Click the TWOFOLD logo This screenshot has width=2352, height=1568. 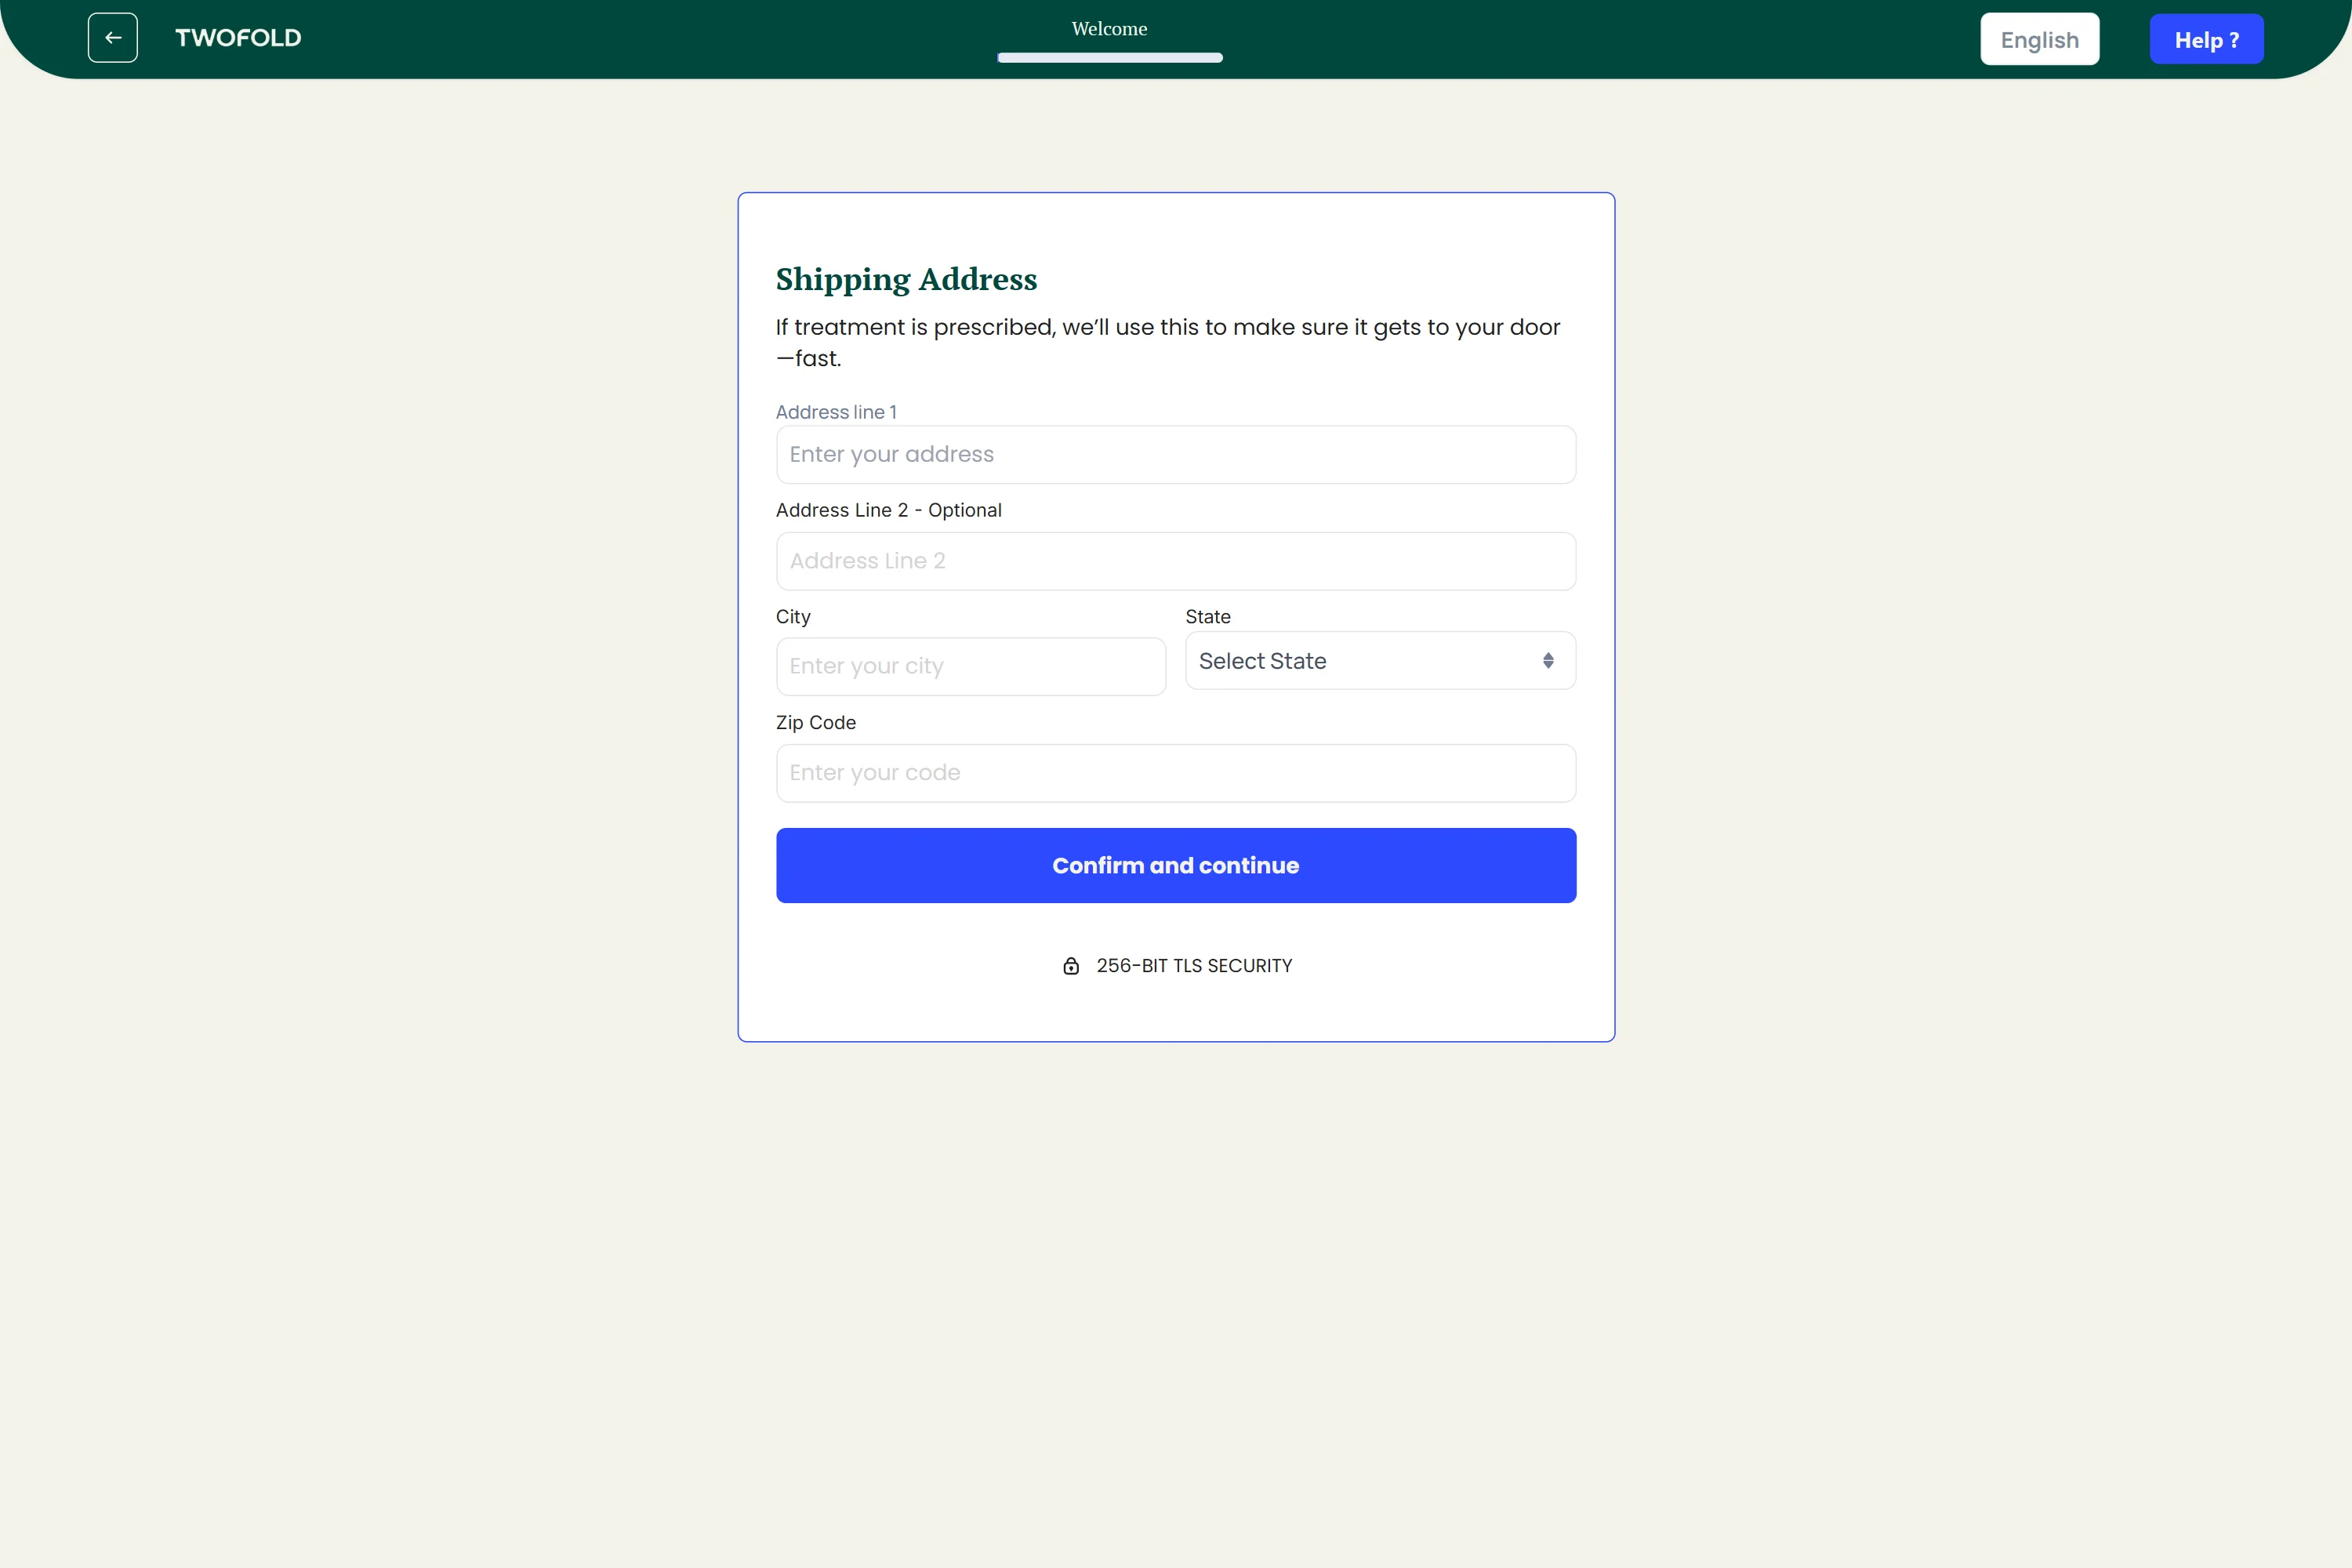[x=238, y=38]
